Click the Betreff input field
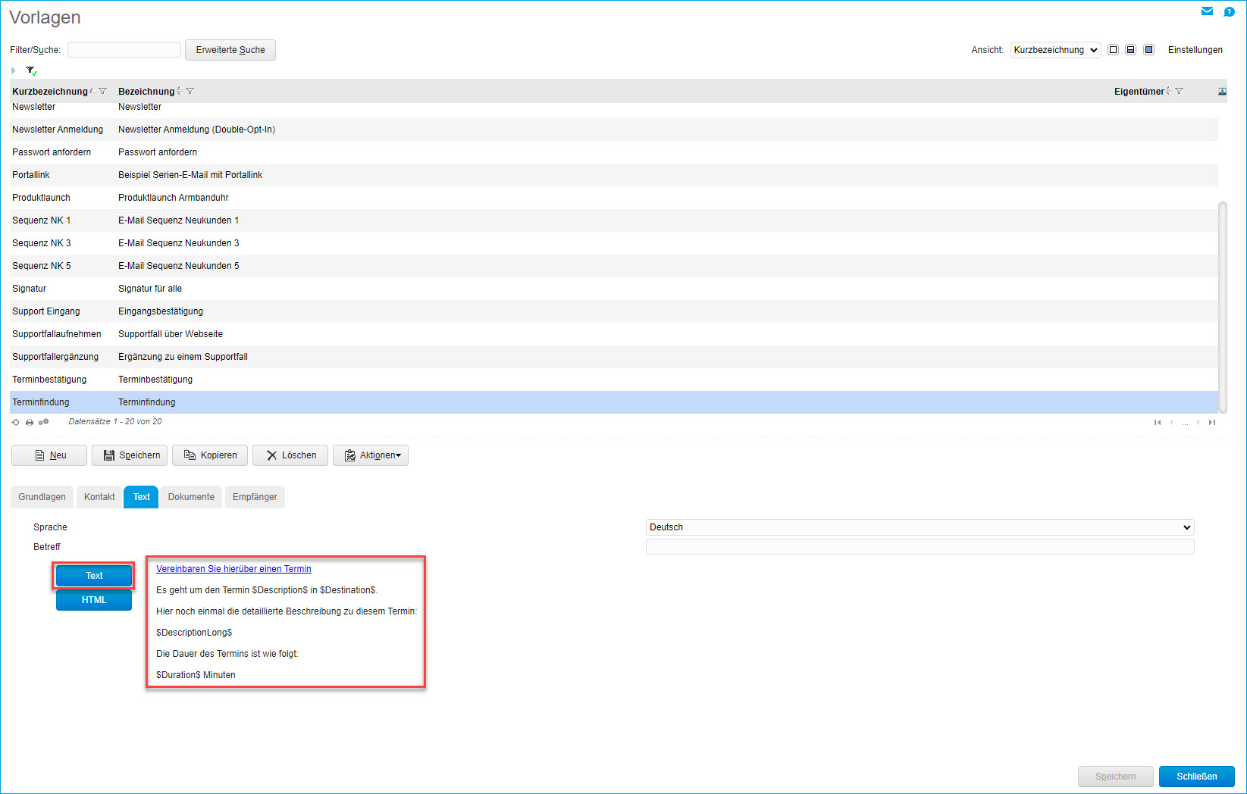The image size is (1247, 794). click(920, 547)
